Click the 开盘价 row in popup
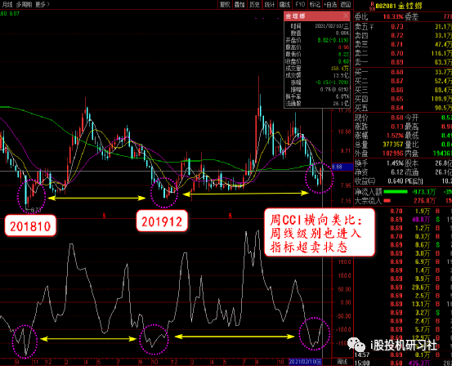452x366 pixels. coord(317,40)
